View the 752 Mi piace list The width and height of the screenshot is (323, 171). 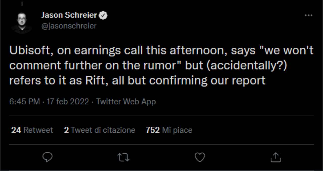(169, 130)
